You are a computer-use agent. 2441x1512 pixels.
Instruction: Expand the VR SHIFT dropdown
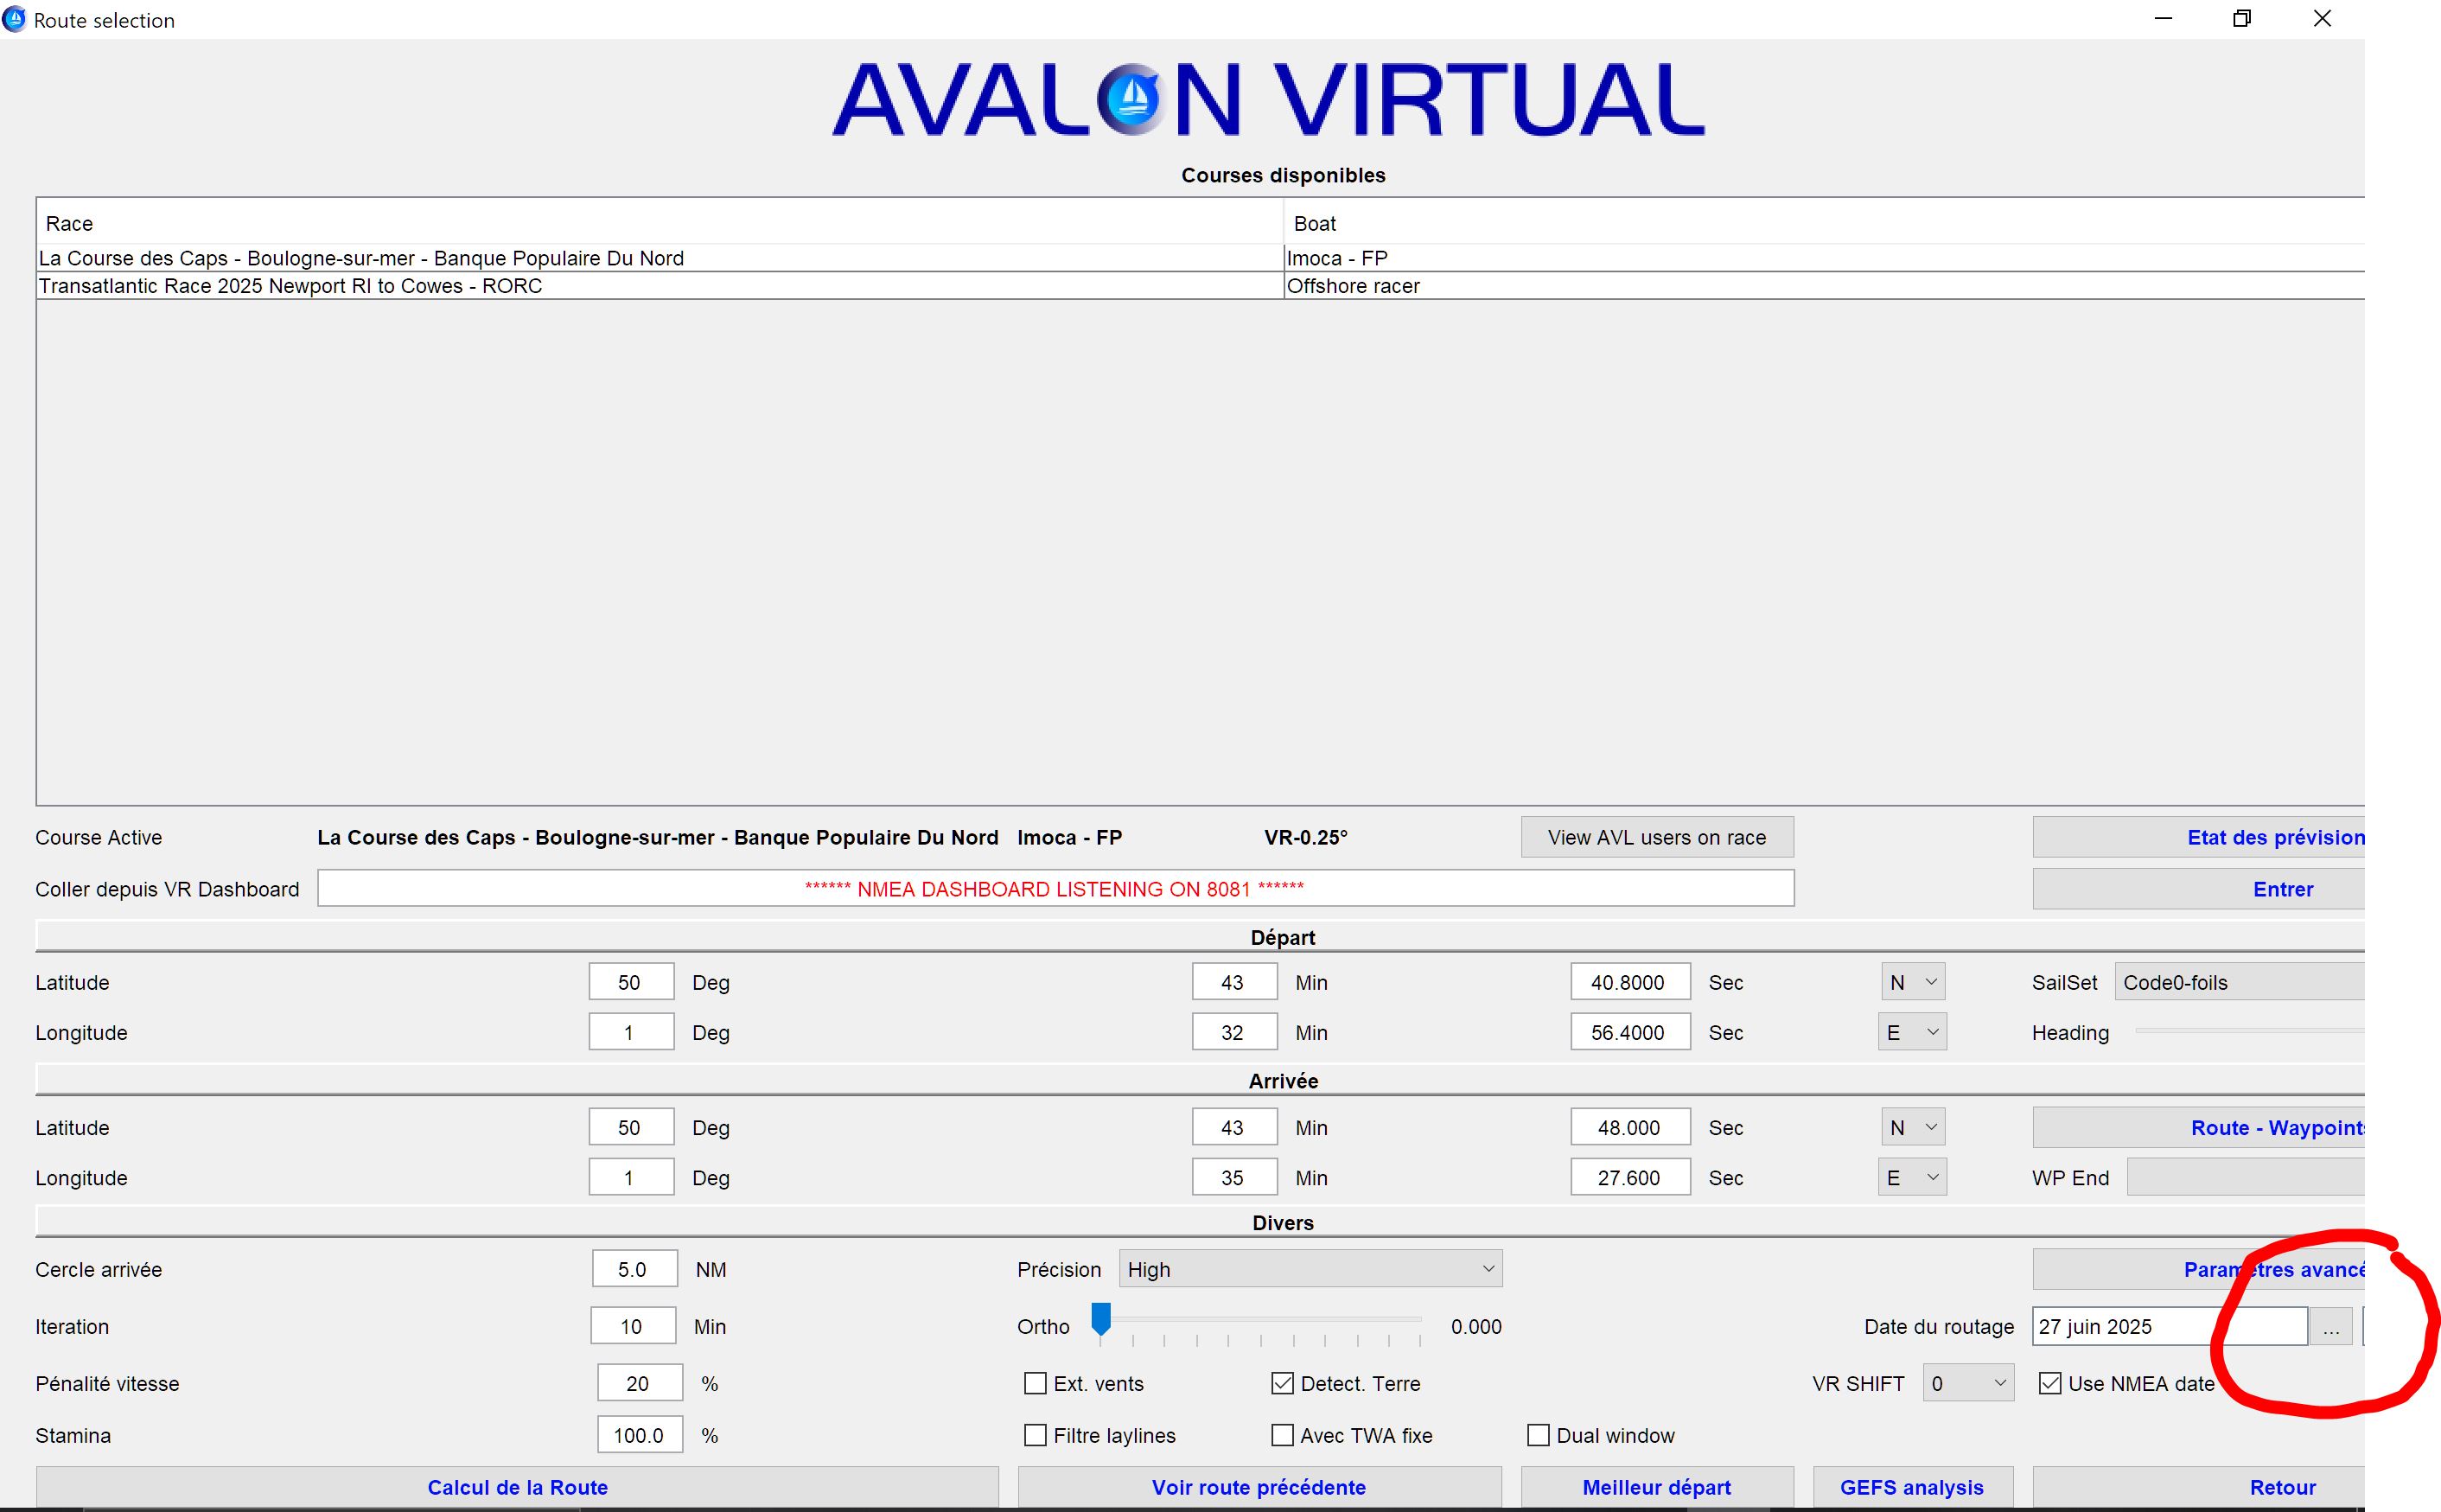[x=1967, y=1383]
